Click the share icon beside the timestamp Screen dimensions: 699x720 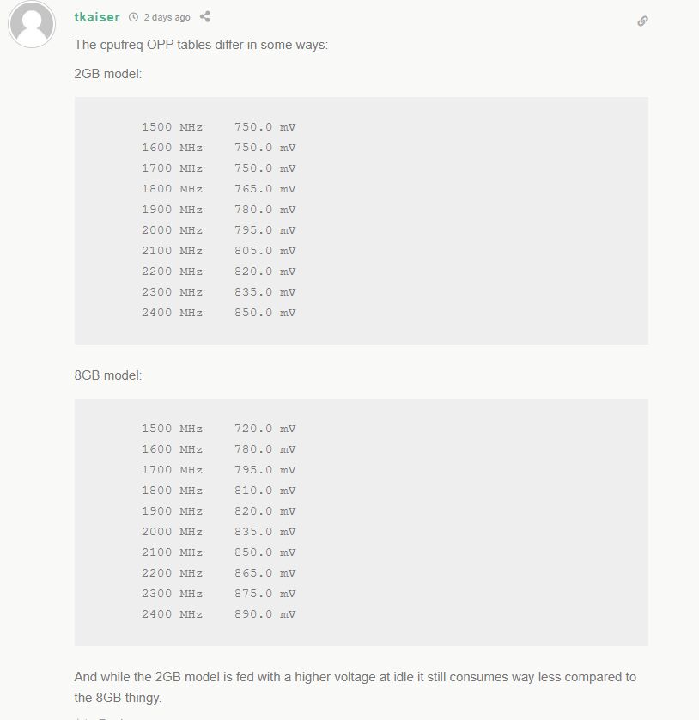(x=204, y=17)
